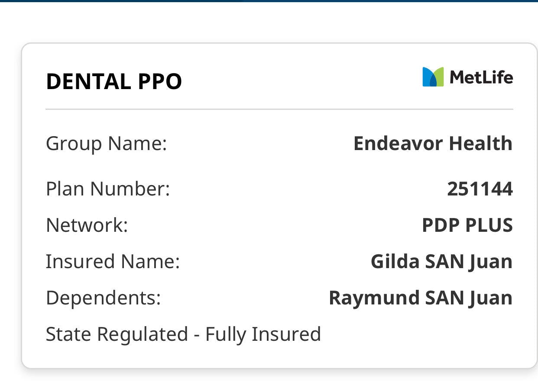Select insured name Gilda SAN Juan
This screenshot has height=381, width=538.
[441, 262]
